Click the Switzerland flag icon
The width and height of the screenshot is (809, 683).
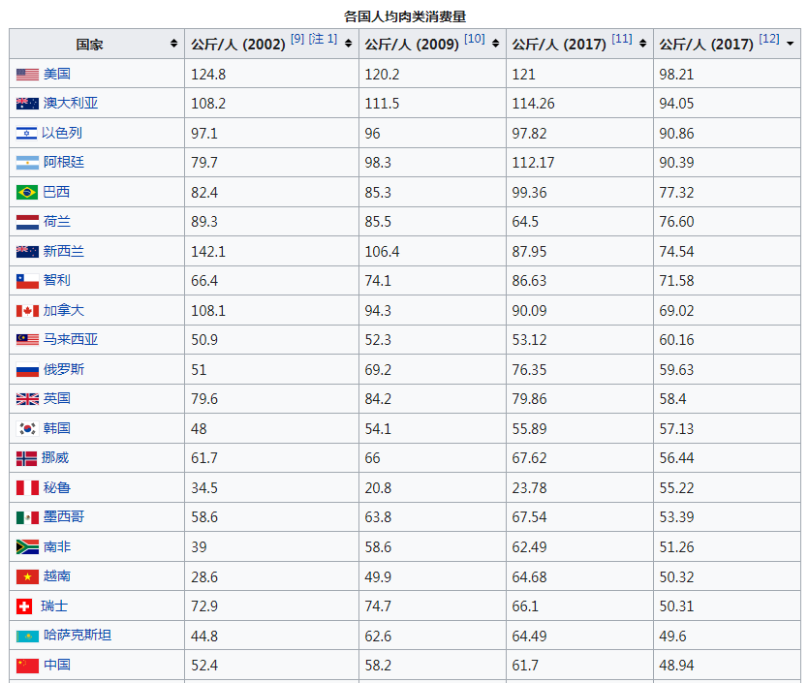[24, 606]
